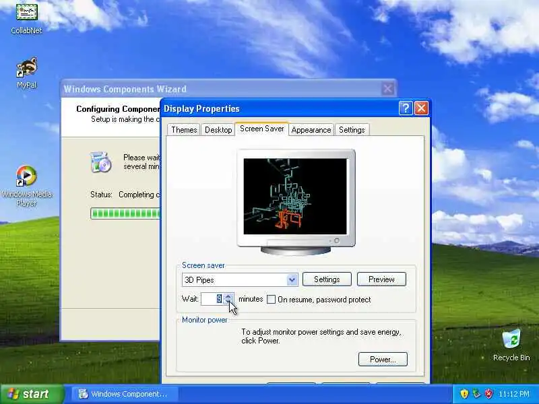Click the Wait minutes input field
Image resolution: width=539 pixels, height=404 pixels.
tap(212, 299)
